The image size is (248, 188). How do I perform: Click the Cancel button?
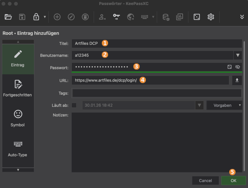pyautogui.click(x=205, y=180)
